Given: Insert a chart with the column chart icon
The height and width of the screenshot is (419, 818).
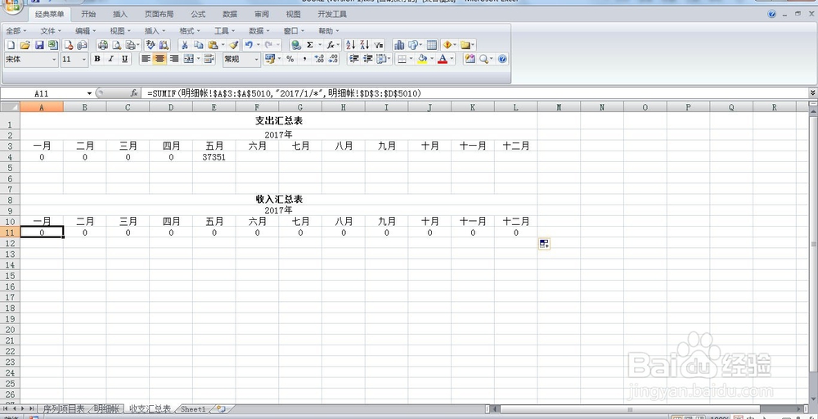Looking at the screenshot, I should pyautogui.click(x=399, y=45).
